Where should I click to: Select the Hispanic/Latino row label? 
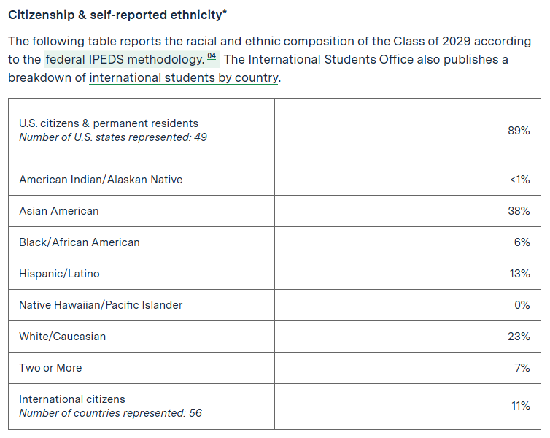coord(59,274)
